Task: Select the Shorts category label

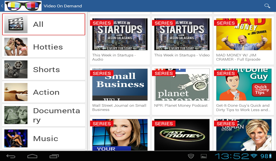Action: tap(46, 69)
